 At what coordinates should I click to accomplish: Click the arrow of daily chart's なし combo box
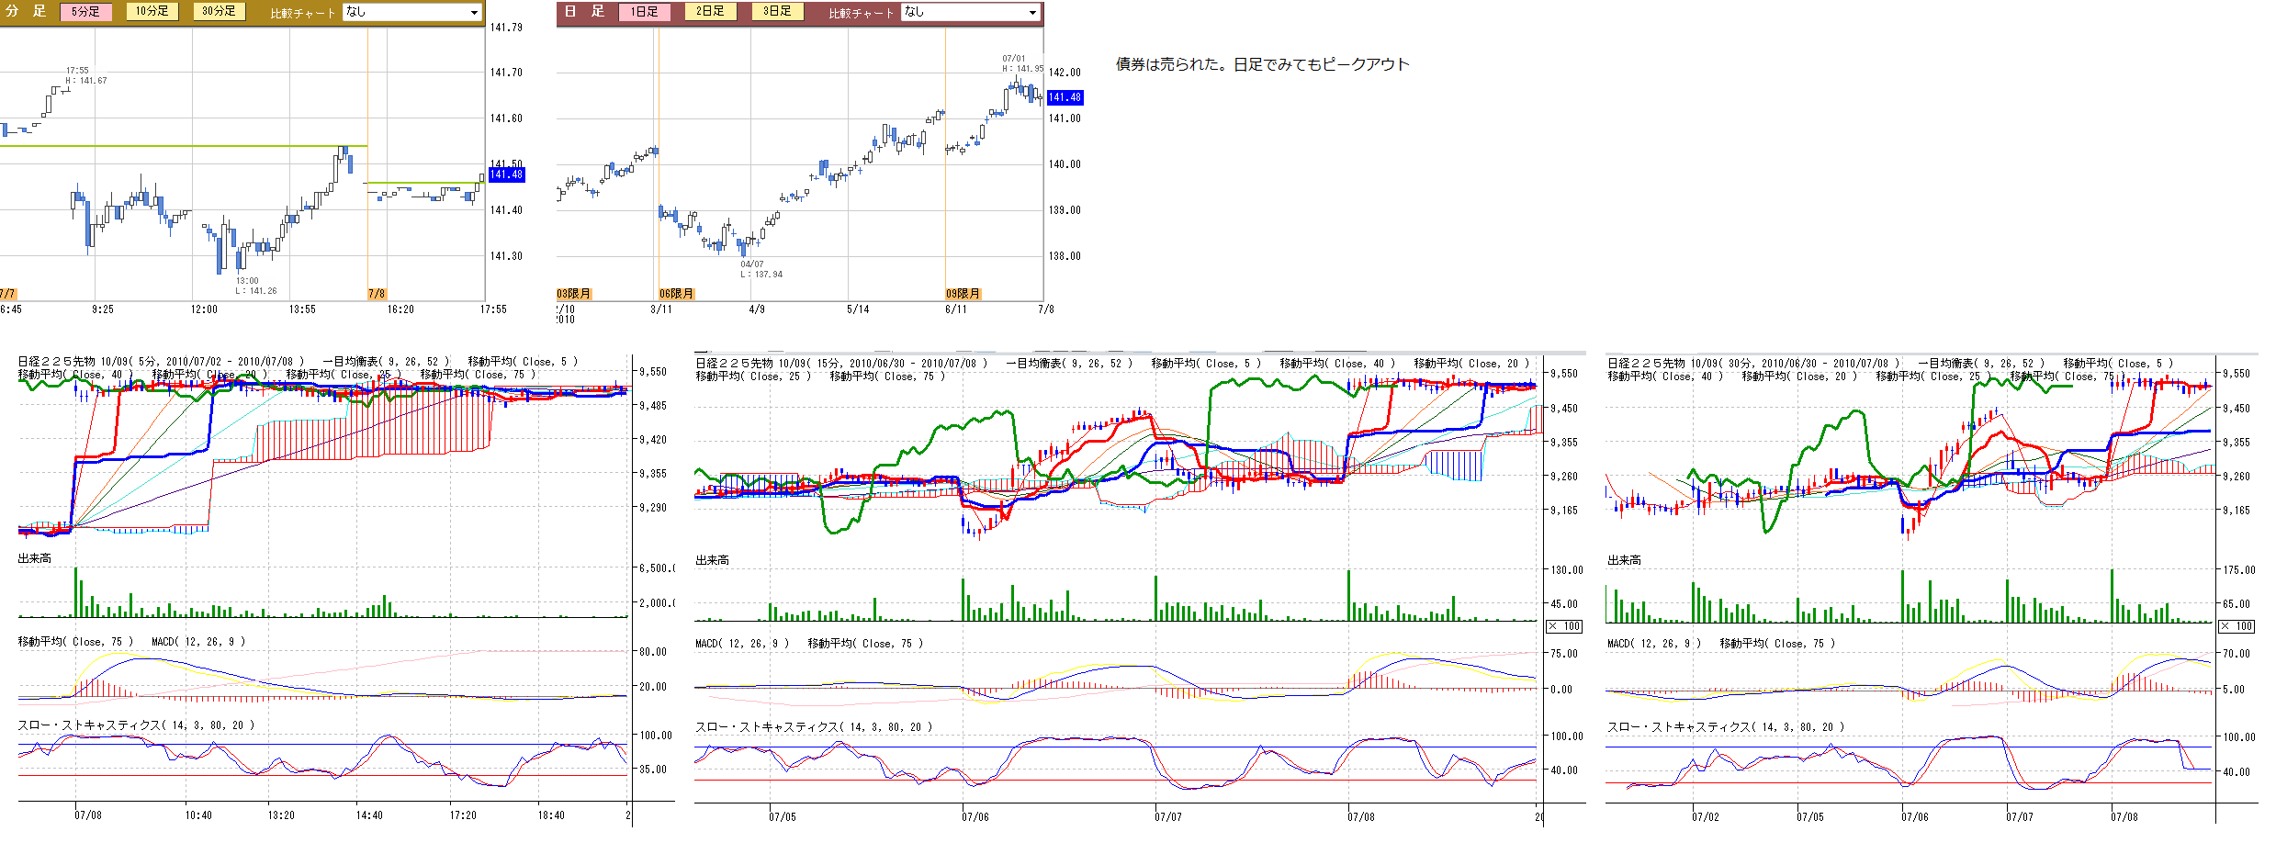point(1032,13)
